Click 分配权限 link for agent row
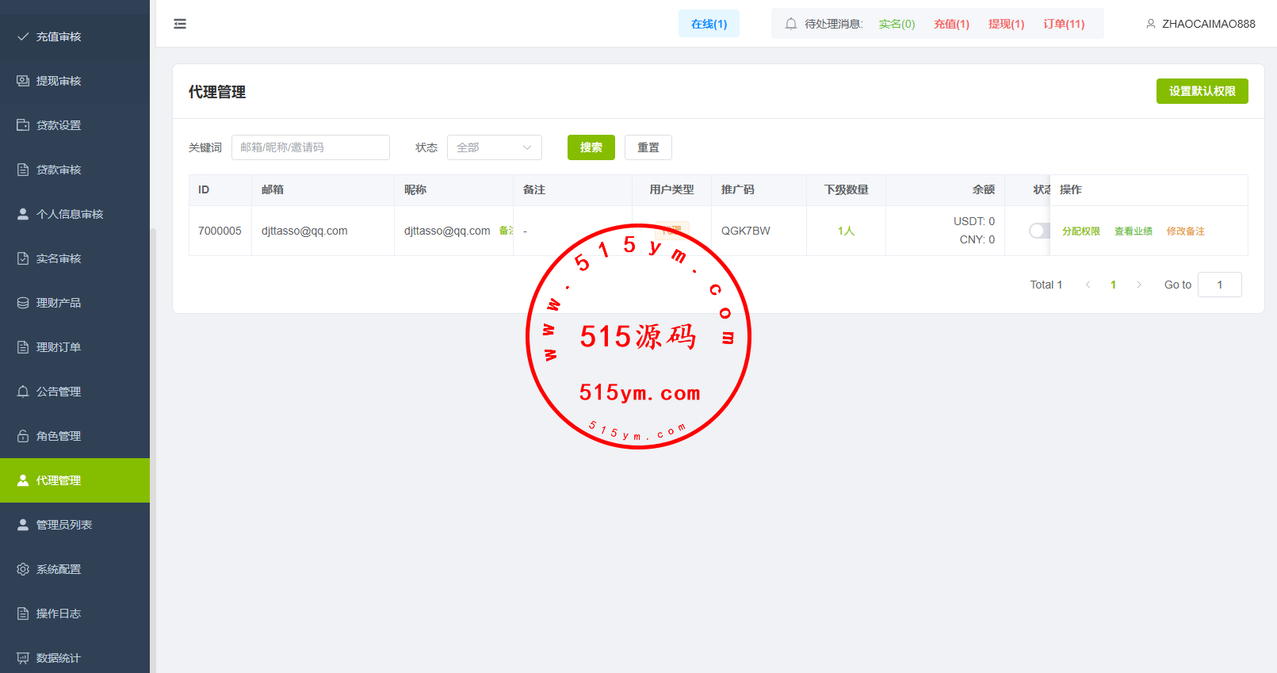Viewport: 1277px width, 673px height. tap(1080, 231)
